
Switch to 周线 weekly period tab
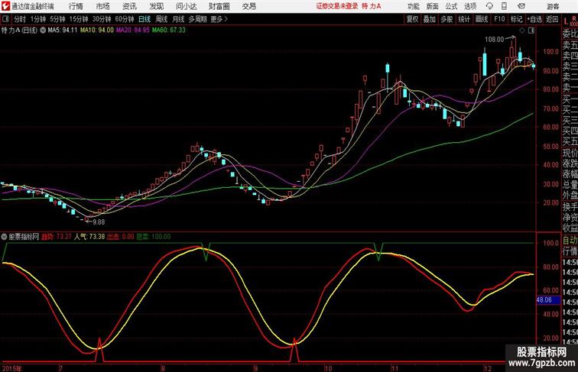161,19
